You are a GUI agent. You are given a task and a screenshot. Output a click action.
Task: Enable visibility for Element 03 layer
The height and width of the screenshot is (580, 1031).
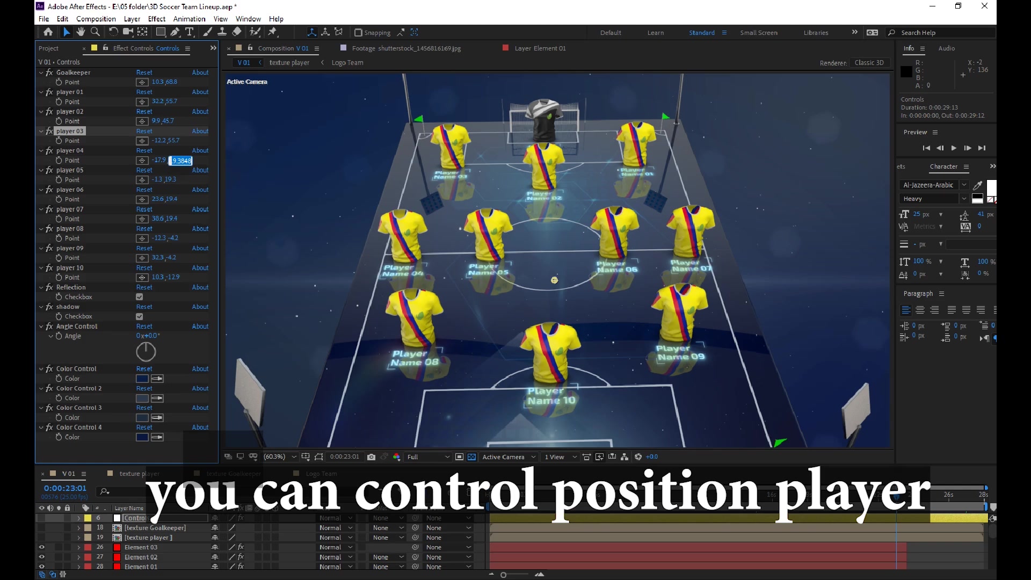coord(41,547)
